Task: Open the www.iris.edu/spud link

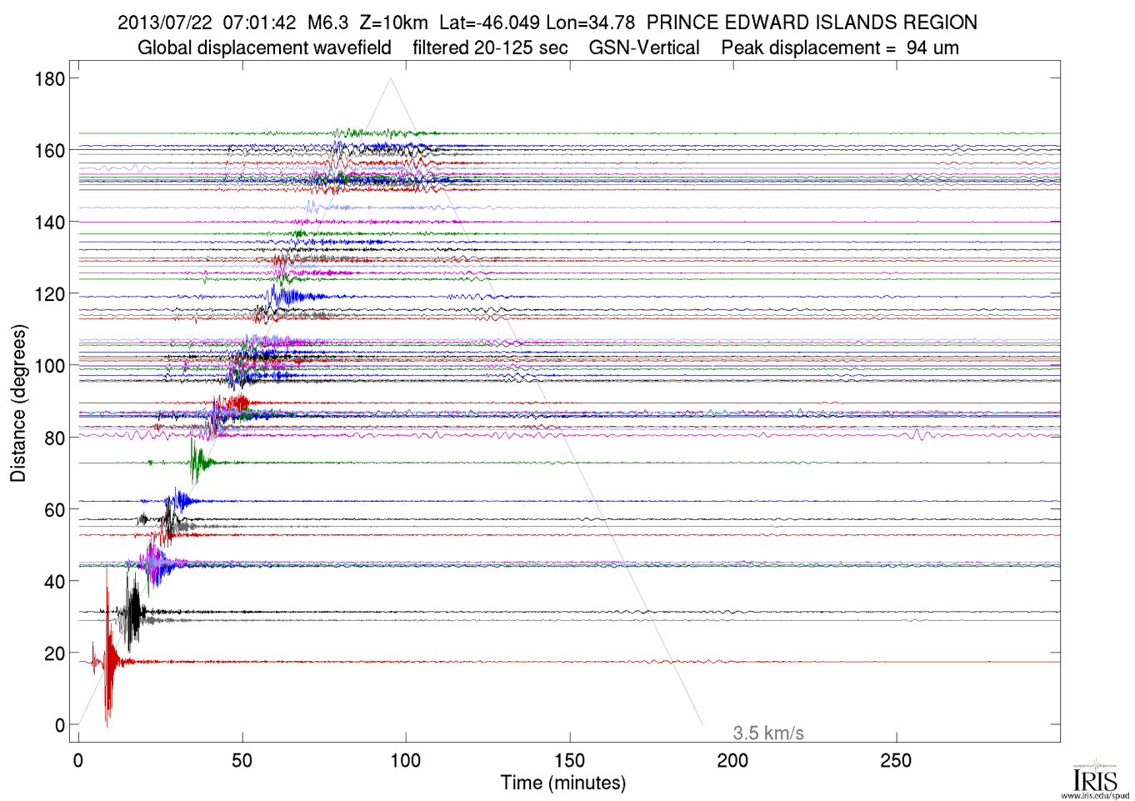Action: pos(1095,796)
